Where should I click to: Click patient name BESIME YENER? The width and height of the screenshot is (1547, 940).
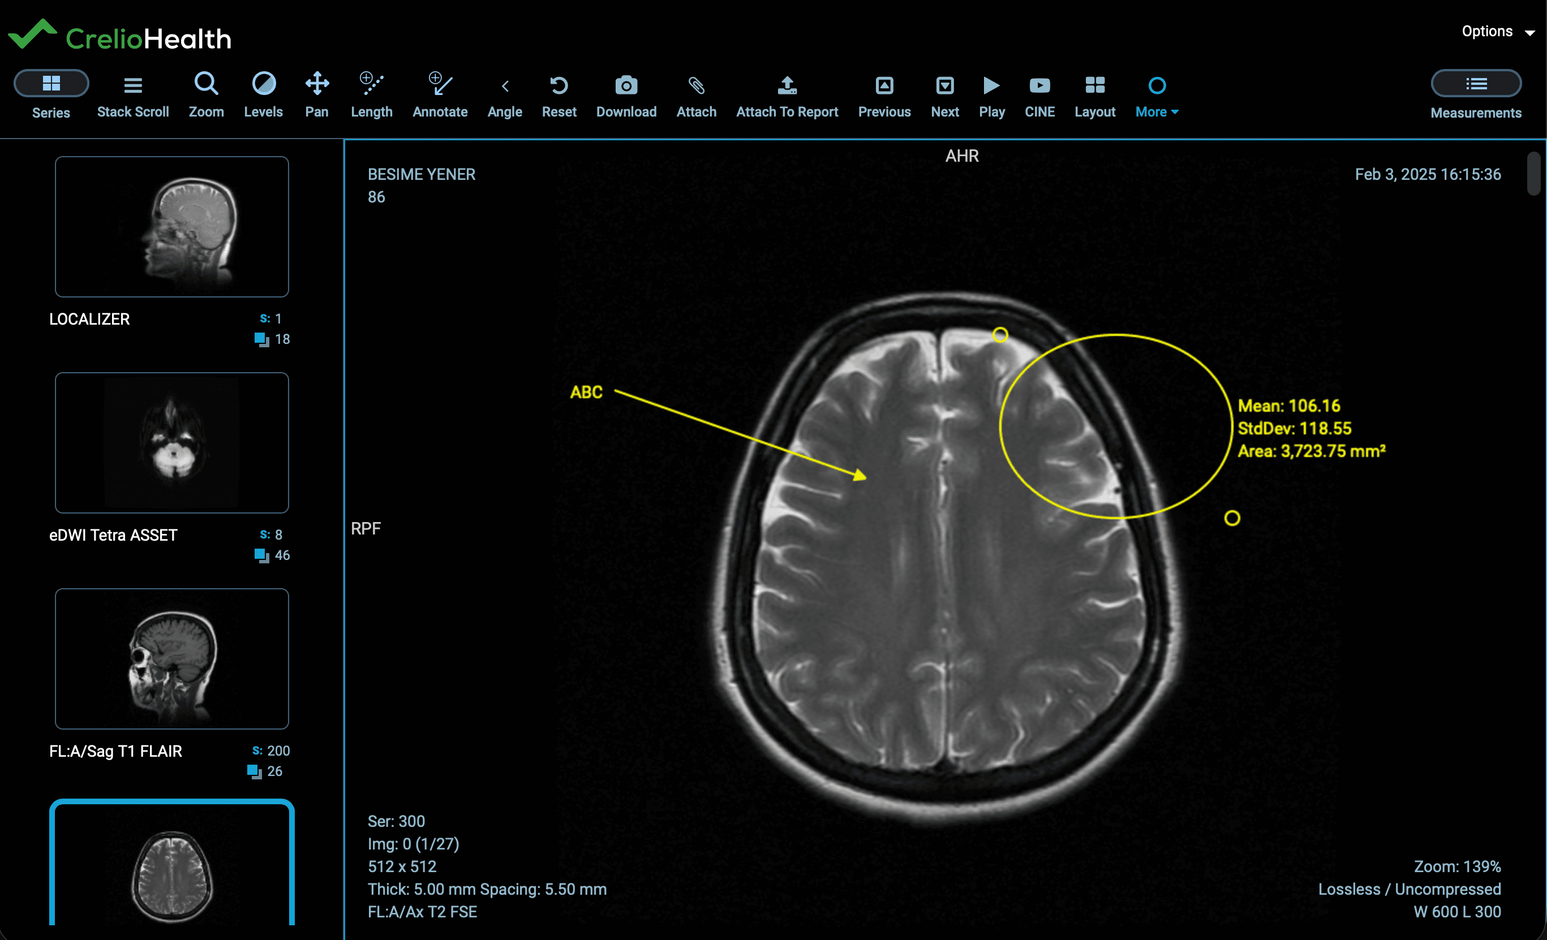(x=422, y=174)
